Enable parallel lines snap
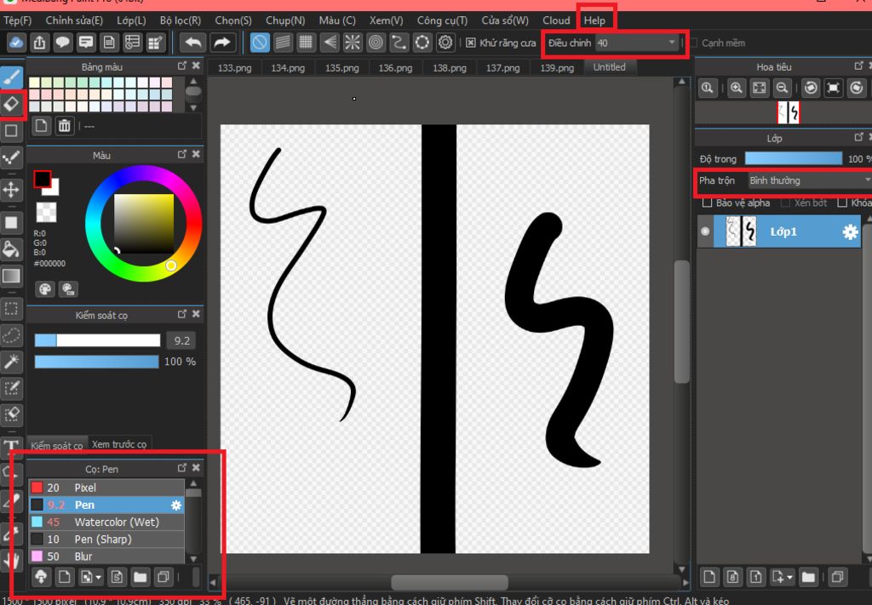This screenshot has height=605, width=872. pyautogui.click(x=283, y=43)
